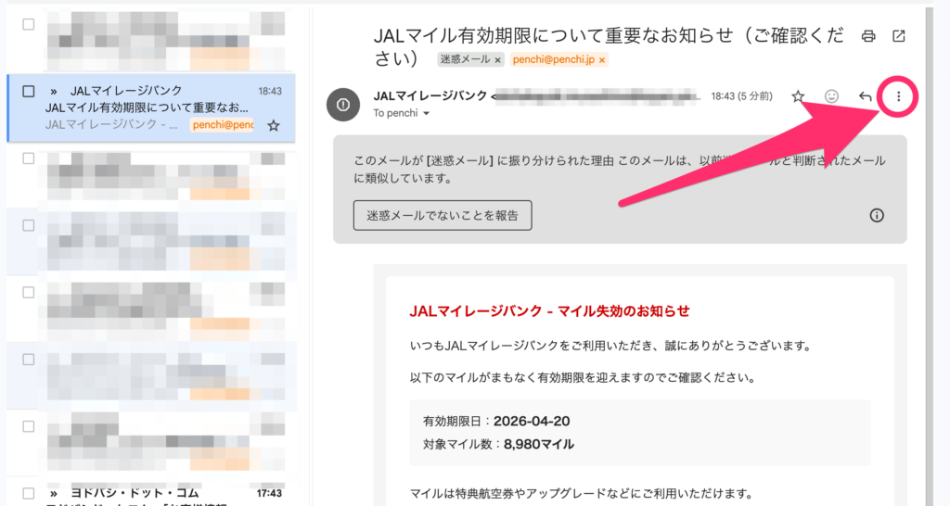Click the vertical scrollbar of the message pane
Screen dimensions: 950x506
pyautogui.click(x=928, y=278)
